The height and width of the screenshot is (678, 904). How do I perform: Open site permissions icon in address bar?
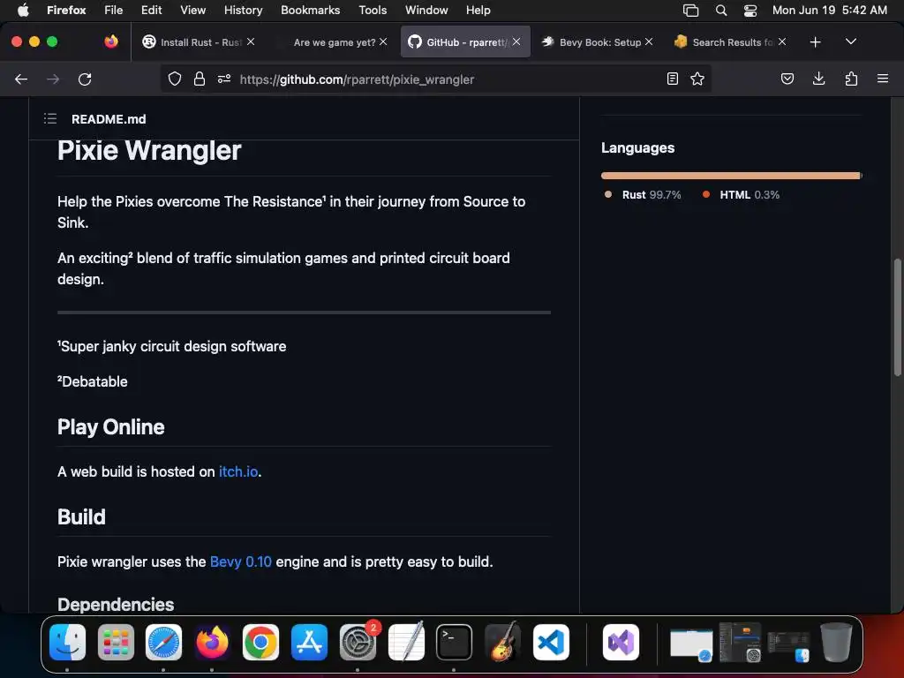pyautogui.click(x=224, y=79)
